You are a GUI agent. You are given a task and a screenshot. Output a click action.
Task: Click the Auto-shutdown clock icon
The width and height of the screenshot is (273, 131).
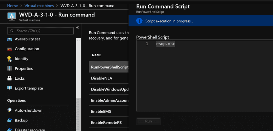point(9,110)
